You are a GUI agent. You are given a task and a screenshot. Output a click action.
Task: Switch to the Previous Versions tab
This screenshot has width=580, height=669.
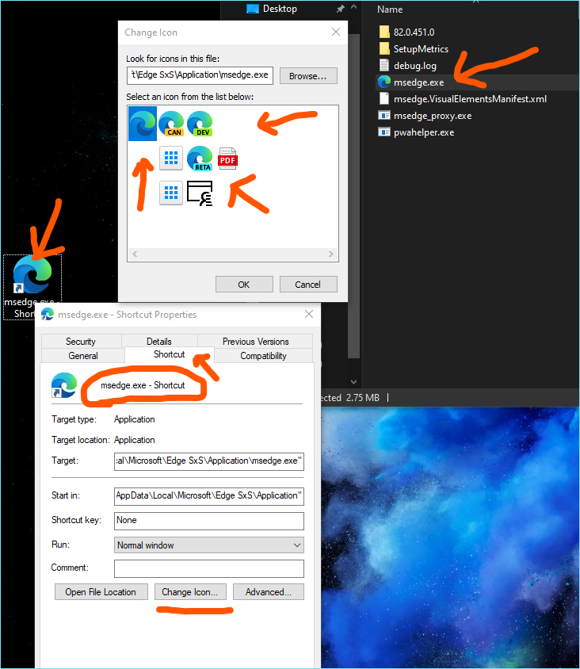point(255,342)
